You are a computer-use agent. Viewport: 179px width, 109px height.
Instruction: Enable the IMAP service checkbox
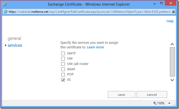pos(63,69)
